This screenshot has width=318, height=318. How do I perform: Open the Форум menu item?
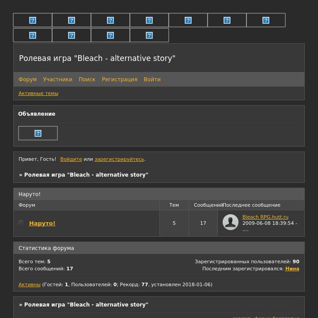coord(27,79)
